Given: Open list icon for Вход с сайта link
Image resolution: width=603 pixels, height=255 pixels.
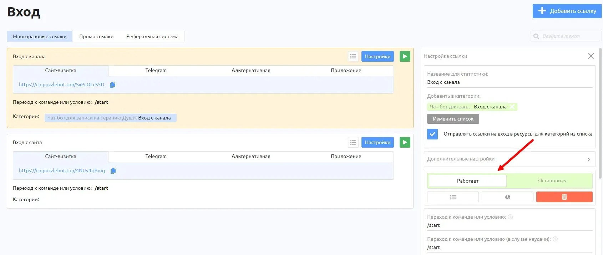Looking at the screenshot, I should coord(353,142).
